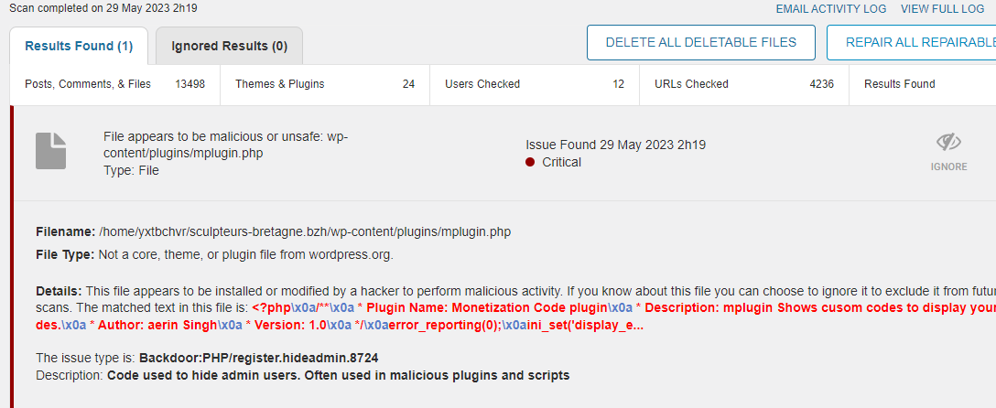Open the Ignored Results (0) tab

point(229,46)
